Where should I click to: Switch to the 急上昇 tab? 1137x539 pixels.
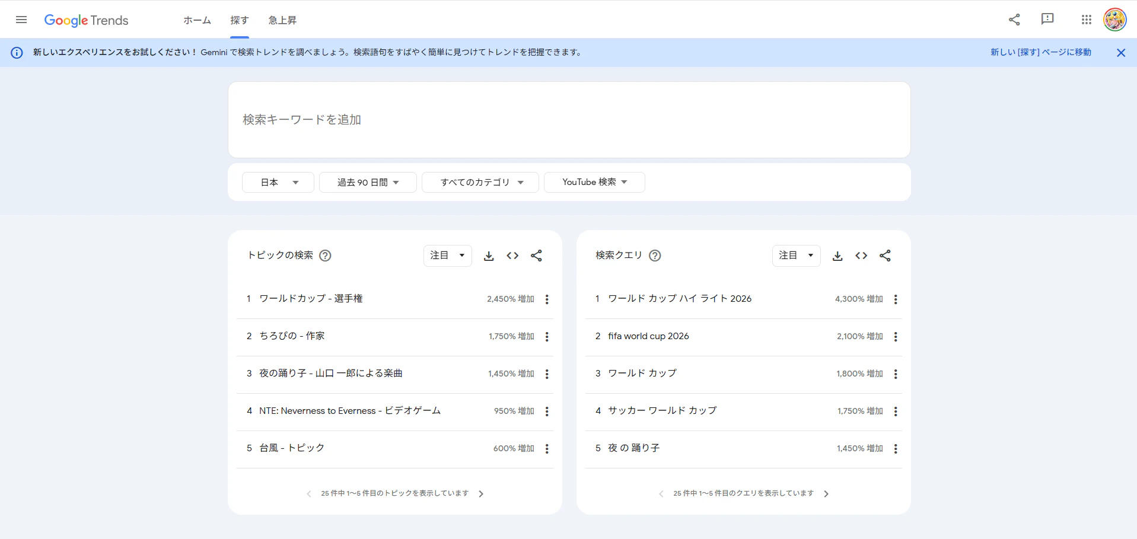(282, 20)
